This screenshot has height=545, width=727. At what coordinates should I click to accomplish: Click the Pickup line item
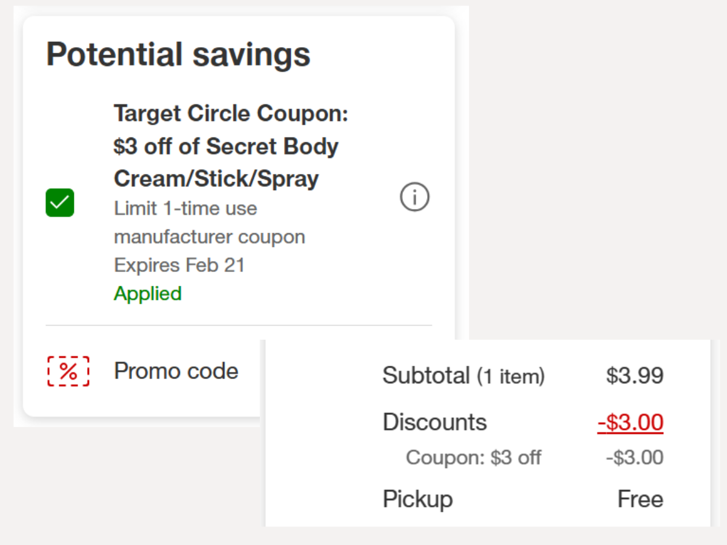[417, 499]
